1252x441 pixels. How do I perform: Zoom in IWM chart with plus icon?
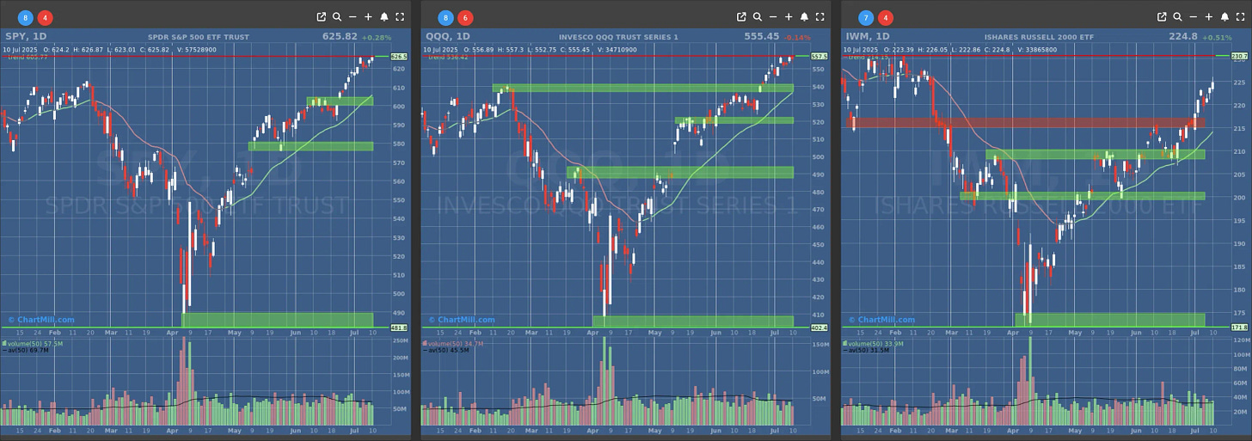pos(1209,17)
